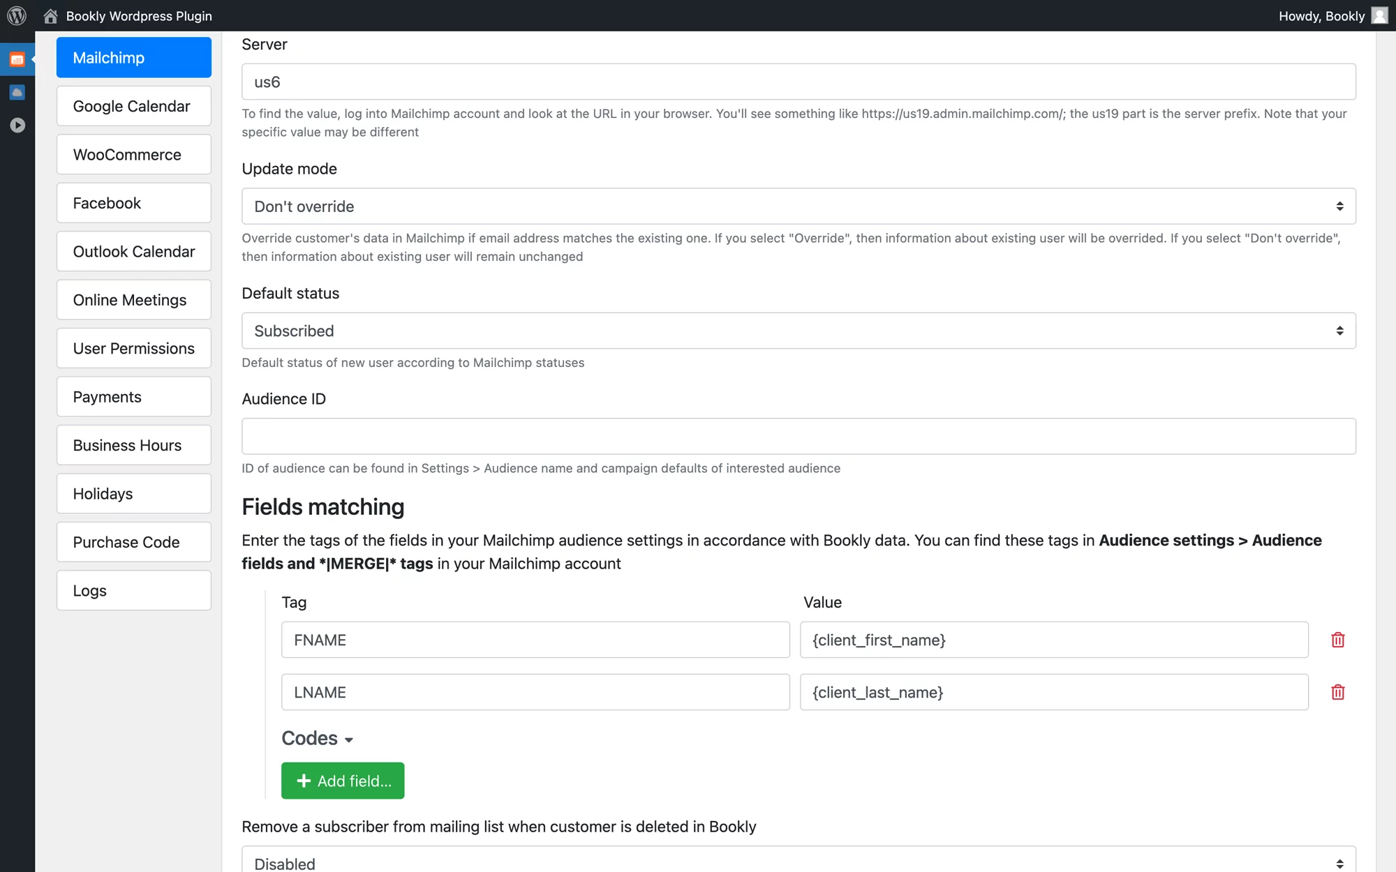The height and width of the screenshot is (872, 1396).
Task: Expand the Codes list
Action: (318, 738)
